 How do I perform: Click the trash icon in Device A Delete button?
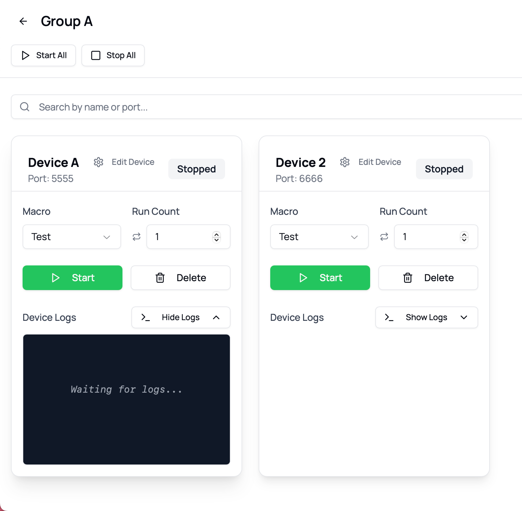click(x=160, y=278)
